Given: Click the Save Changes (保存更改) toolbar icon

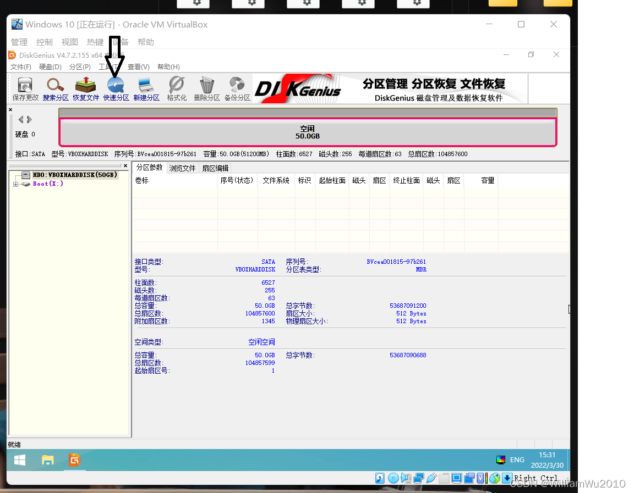Looking at the screenshot, I should pos(25,89).
